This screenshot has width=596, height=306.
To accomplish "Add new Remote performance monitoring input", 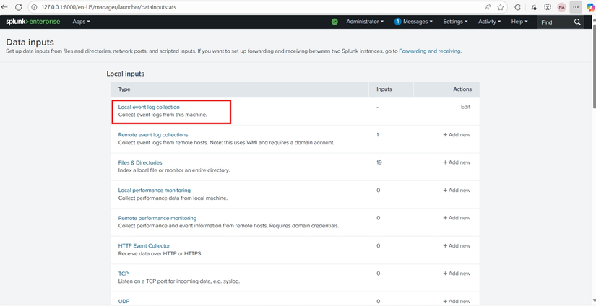I will [x=457, y=218].
